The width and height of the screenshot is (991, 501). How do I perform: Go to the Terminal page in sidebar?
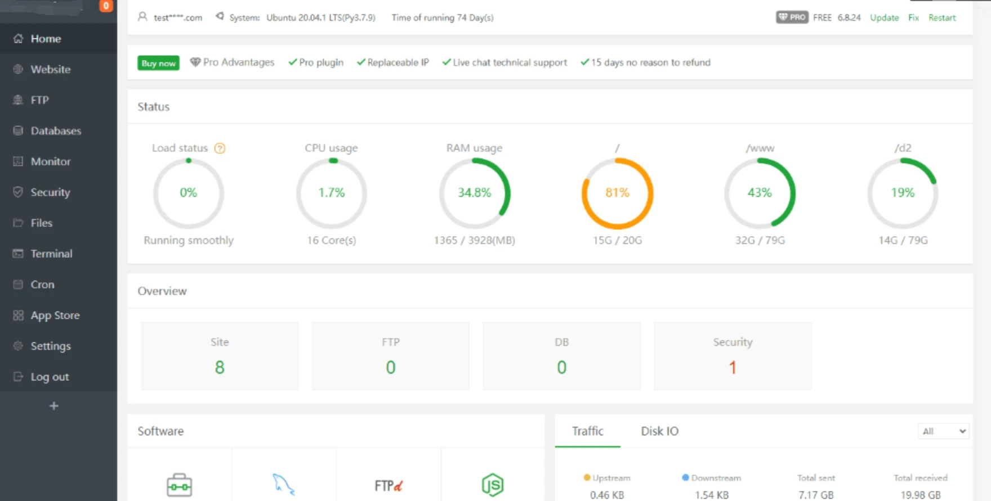pyautogui.click(x=51, y=254)
